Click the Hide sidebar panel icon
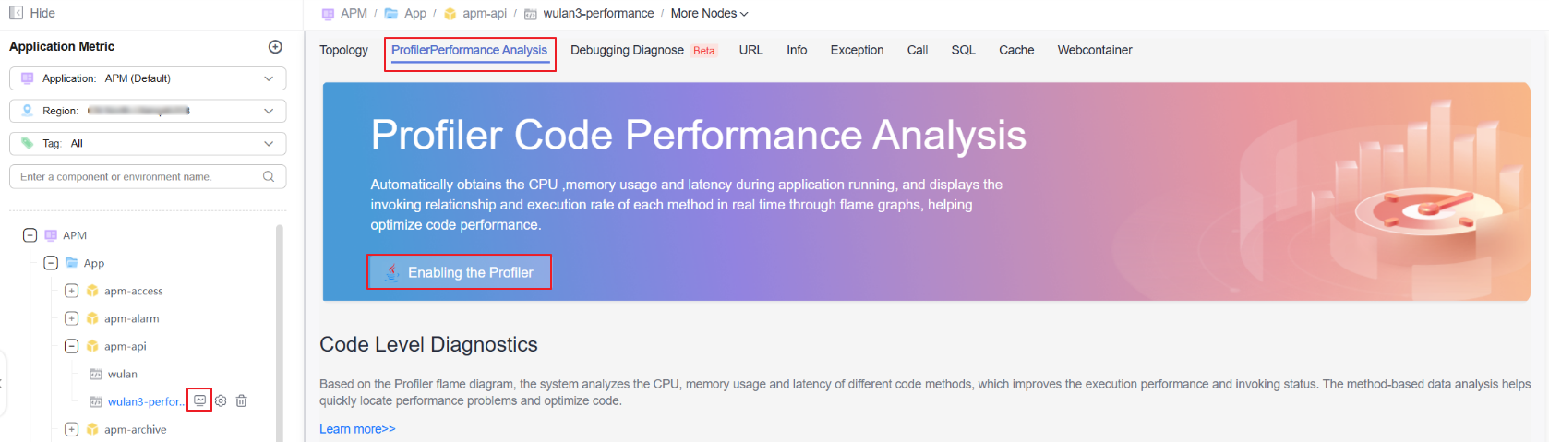Viewport: 1549px width, 442px height. pos(16,13)
